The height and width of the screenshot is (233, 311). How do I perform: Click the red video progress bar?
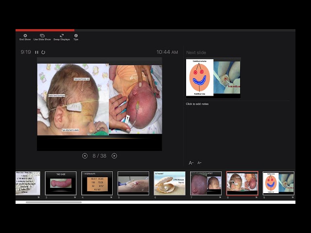(45, 30)
